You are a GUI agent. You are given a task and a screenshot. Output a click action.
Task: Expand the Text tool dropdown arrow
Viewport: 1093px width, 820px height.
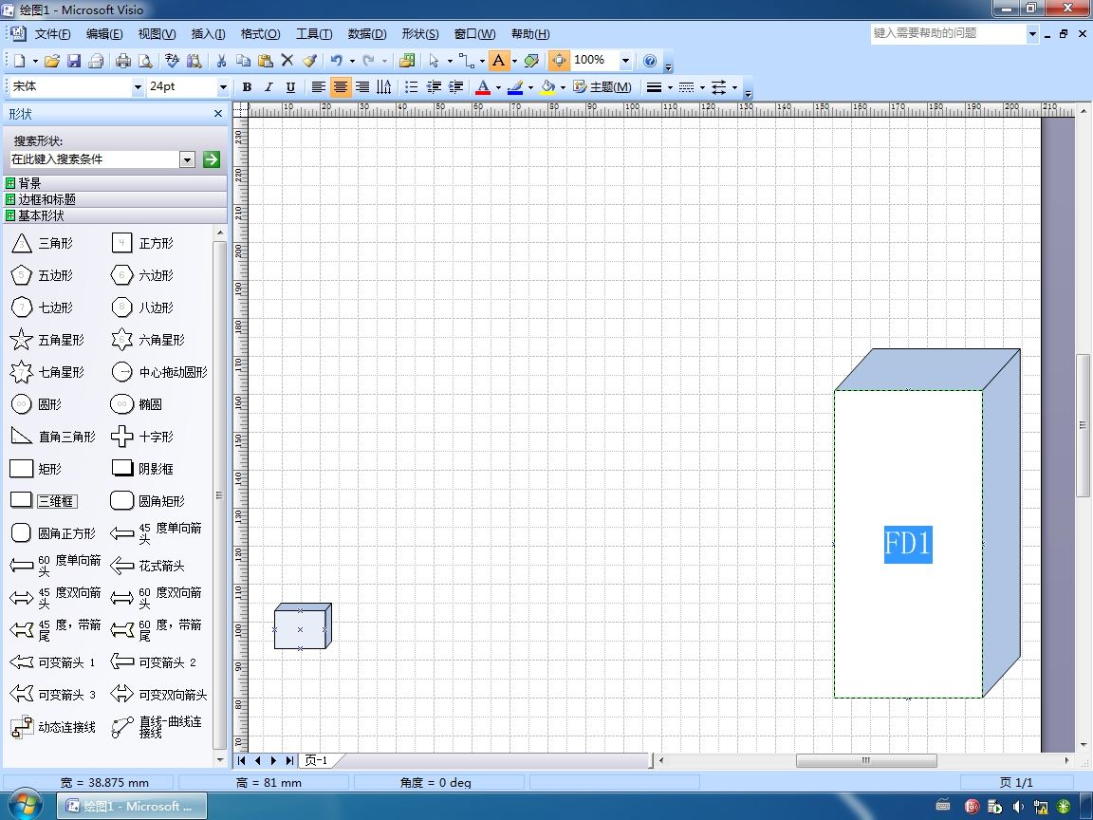click(514, 61)
